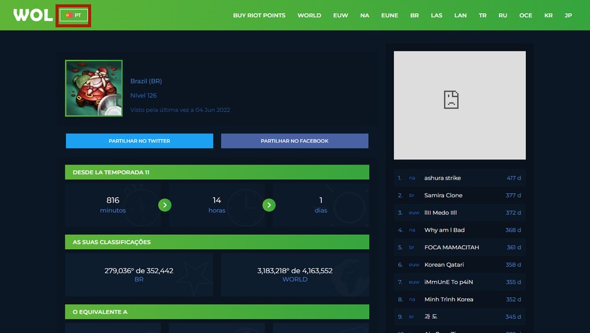Open Samira Clone player entry

point(460,195)
